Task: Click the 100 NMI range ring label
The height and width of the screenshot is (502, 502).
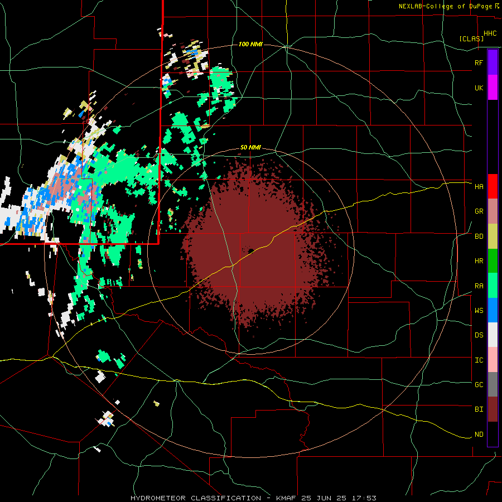Action: (x=250, y=44)
